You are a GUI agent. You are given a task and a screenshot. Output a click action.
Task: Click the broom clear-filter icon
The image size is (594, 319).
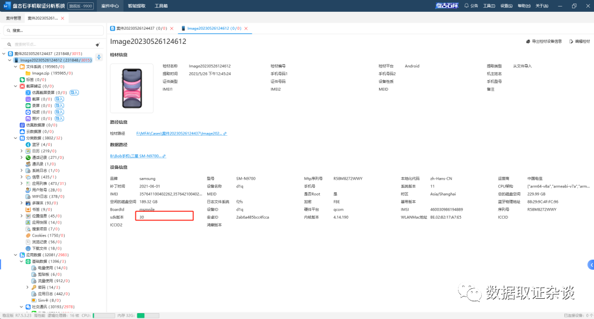98,44
